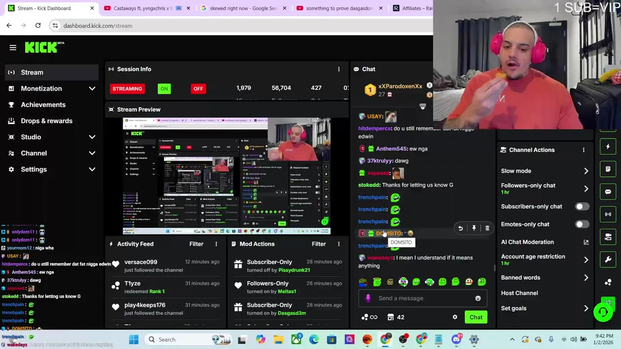Open File Explorer from the taskbar

278,339
